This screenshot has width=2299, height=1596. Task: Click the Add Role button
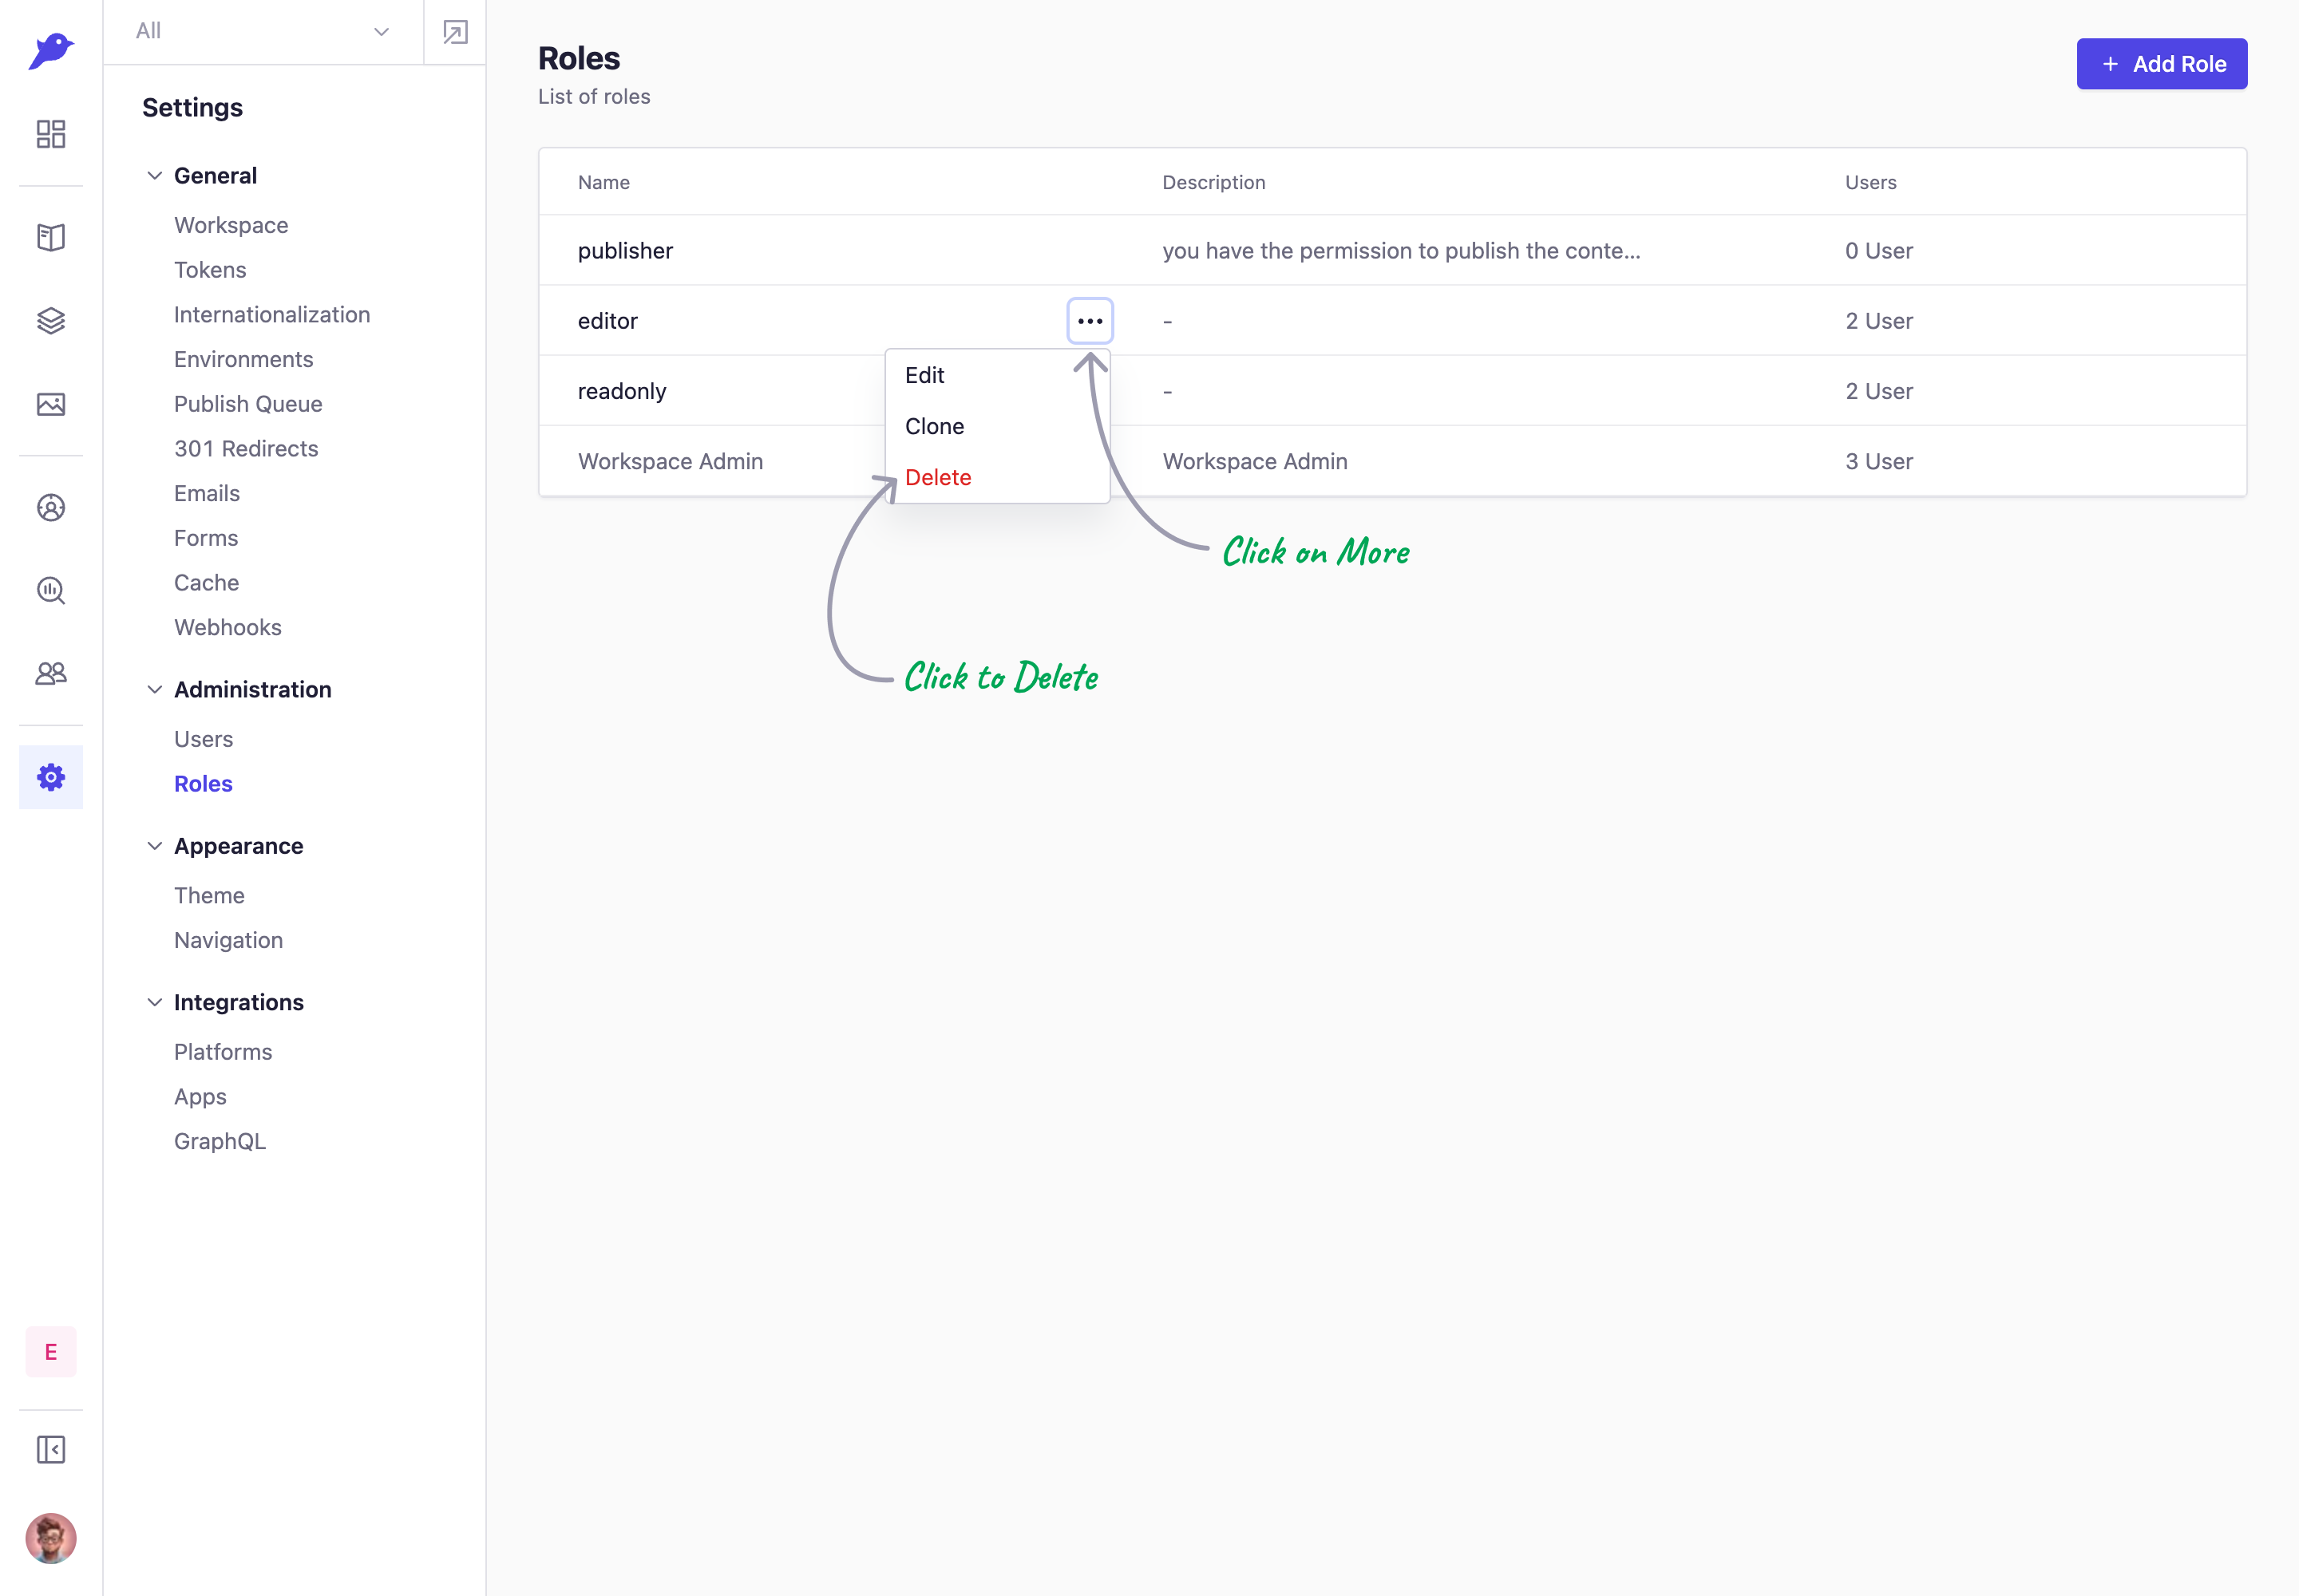coord(2161,64)
